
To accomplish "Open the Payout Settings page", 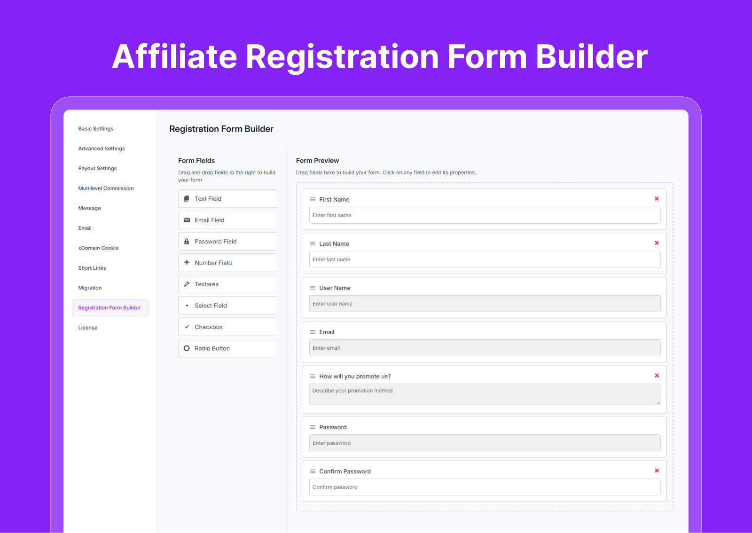I will click(x=97, y=169).
